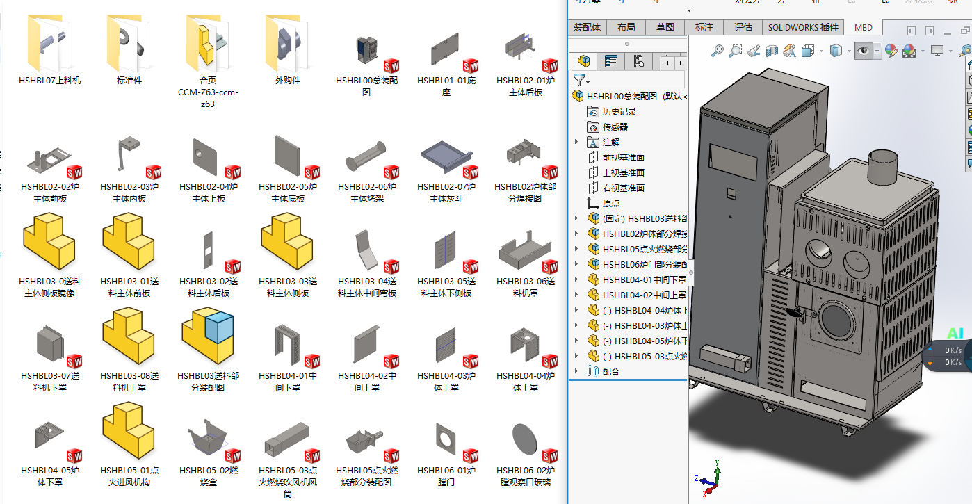Open the View Orientation dropdown arrow
Viewport: 972px width, 504px height.
821,51
